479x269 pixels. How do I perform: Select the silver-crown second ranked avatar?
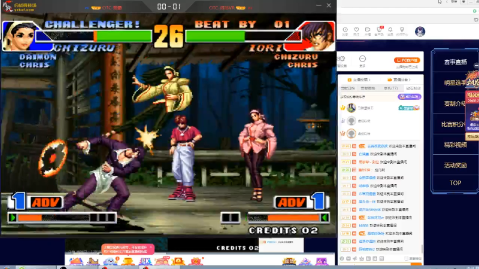click(x=351, y=121)
